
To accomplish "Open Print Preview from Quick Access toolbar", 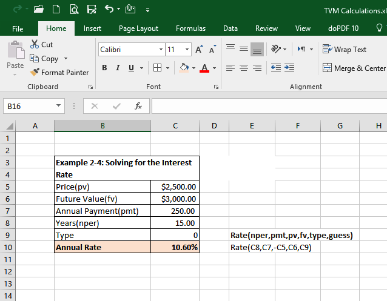I will tap(74, 9).
